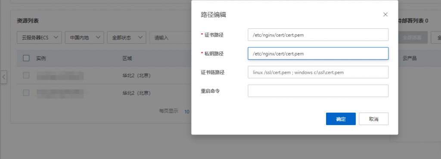Viewport: 441px width, 159px height.
Task: Open the 云服务器ECS resource type dropdown
Action: 39,37
